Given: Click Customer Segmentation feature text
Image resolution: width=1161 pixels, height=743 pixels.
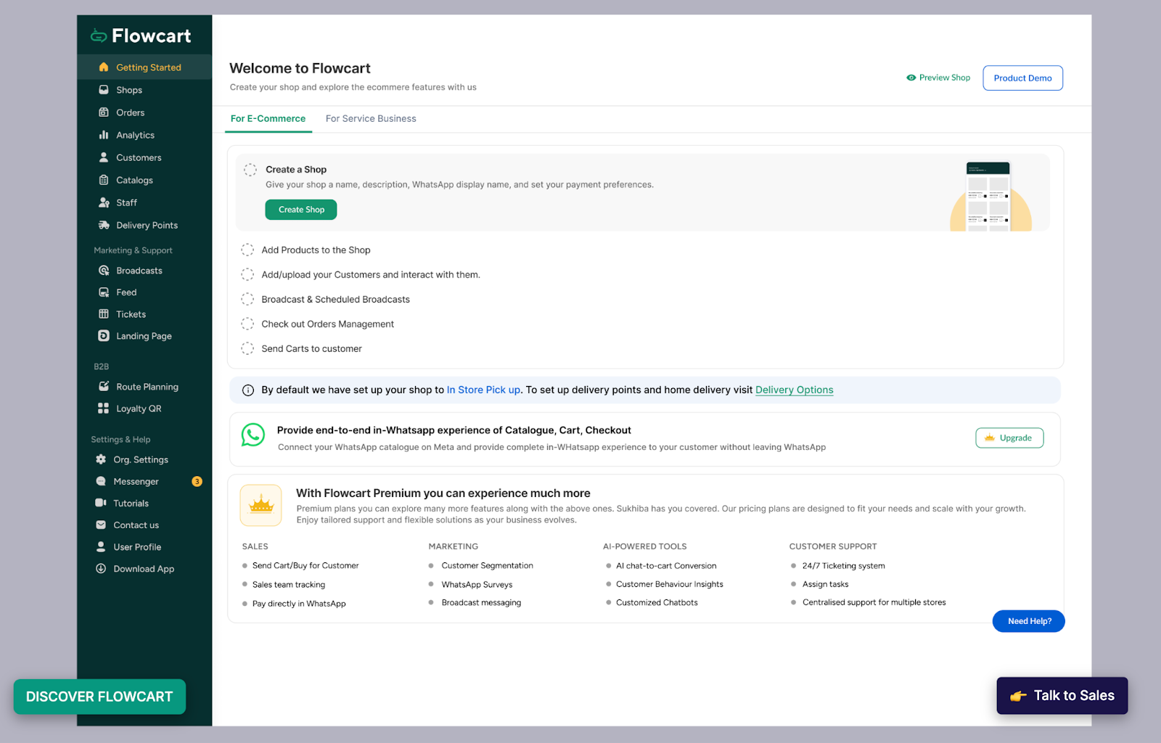Looking at the screenshot, I should coord(487,566).
